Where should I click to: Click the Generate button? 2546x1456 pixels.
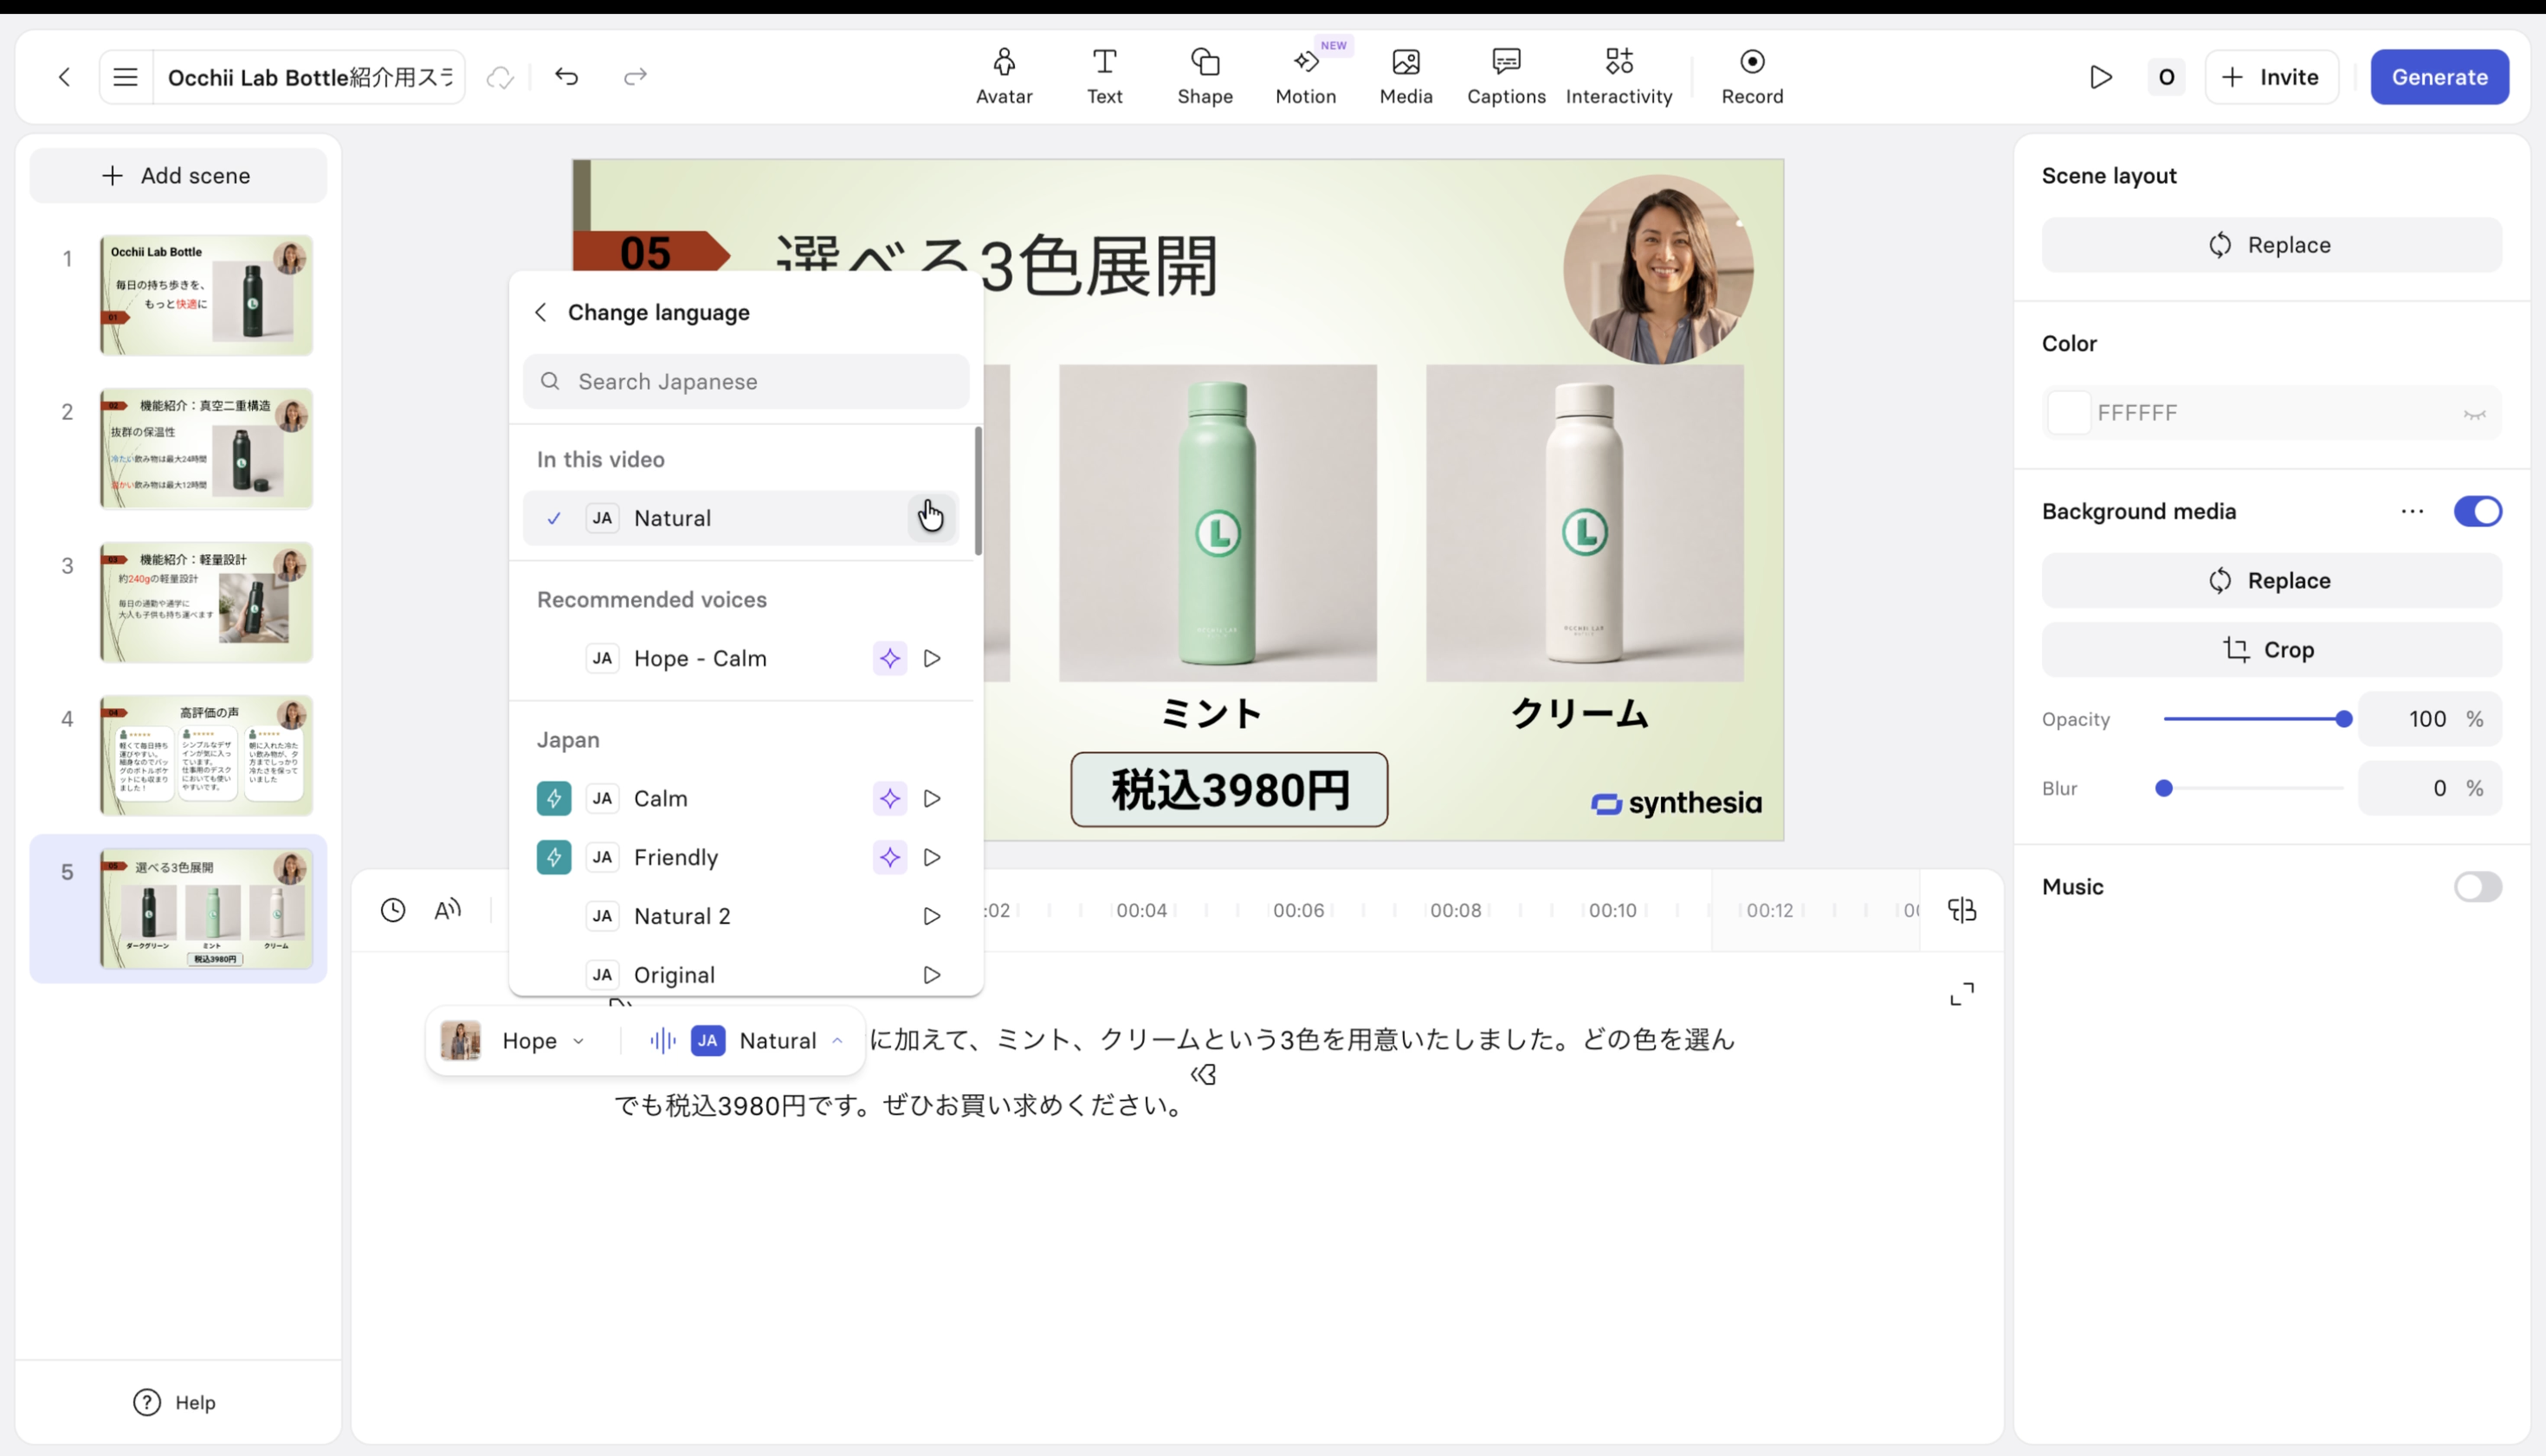click(x=2439, y=76)
